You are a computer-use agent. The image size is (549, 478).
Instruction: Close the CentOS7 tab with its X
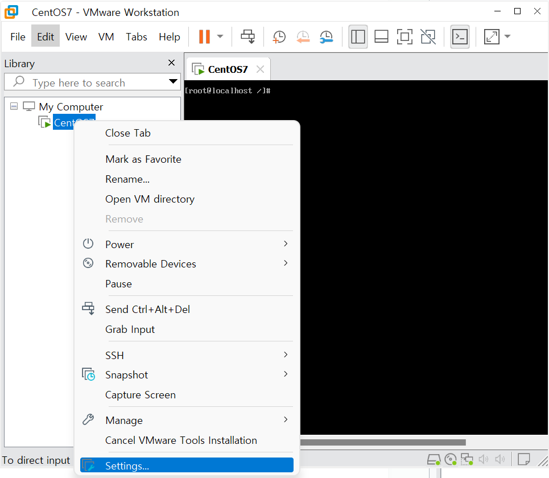pos(260,69)
